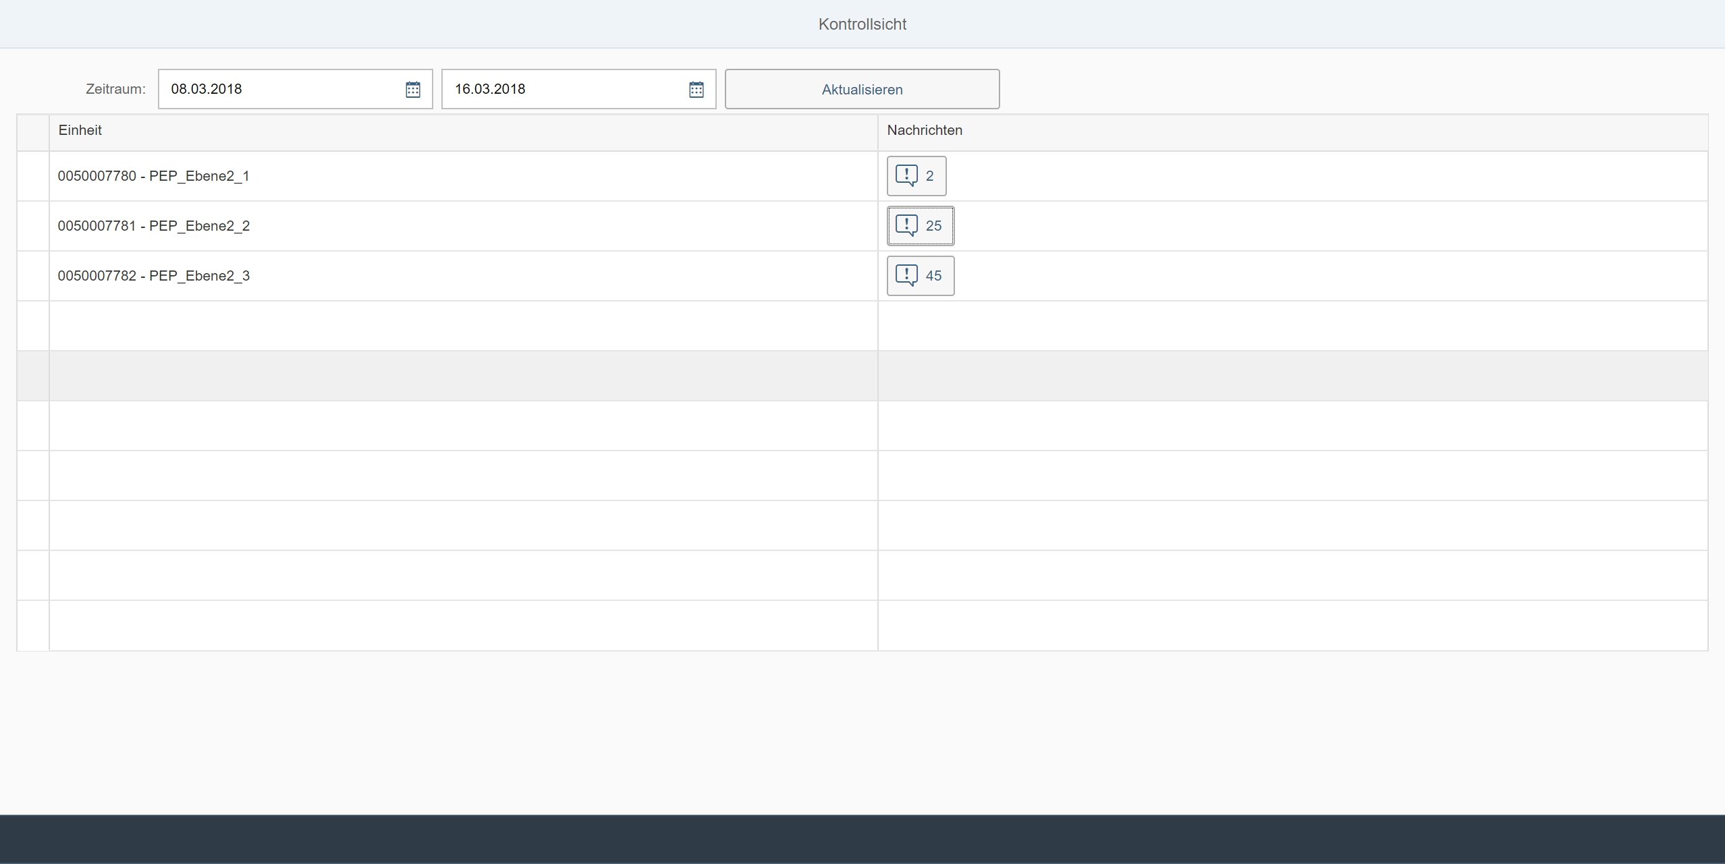Toggle row selector beside 0050007781 entry
This screenshot has width=1725, height=864.
[x=33, y=226]
